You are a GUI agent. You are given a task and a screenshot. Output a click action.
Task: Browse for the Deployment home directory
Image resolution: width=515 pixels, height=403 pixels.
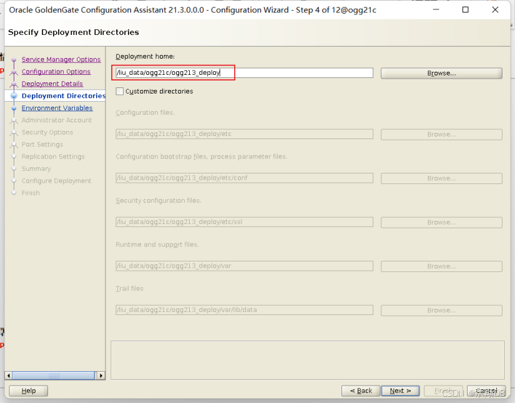pyautogui.click(x=441, y=73)
